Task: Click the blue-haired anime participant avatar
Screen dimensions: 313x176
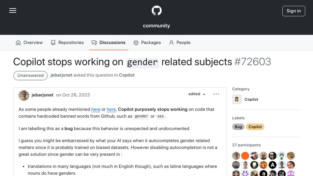Action: point(282,156)
